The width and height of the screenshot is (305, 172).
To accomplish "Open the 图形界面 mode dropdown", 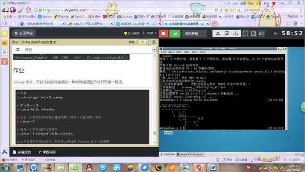I will click(194, 34).
